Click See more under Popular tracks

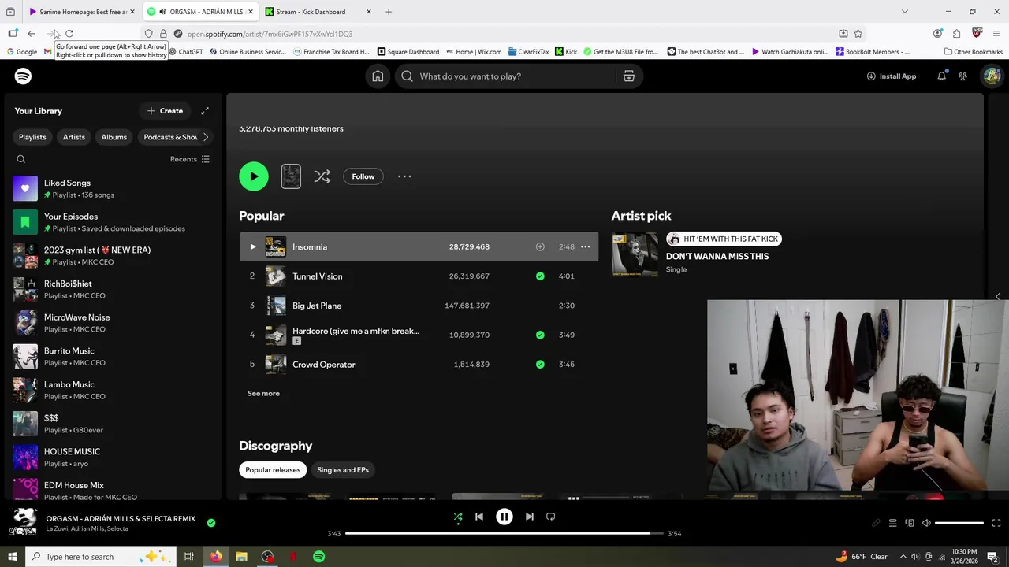click(x=263, y=394)
